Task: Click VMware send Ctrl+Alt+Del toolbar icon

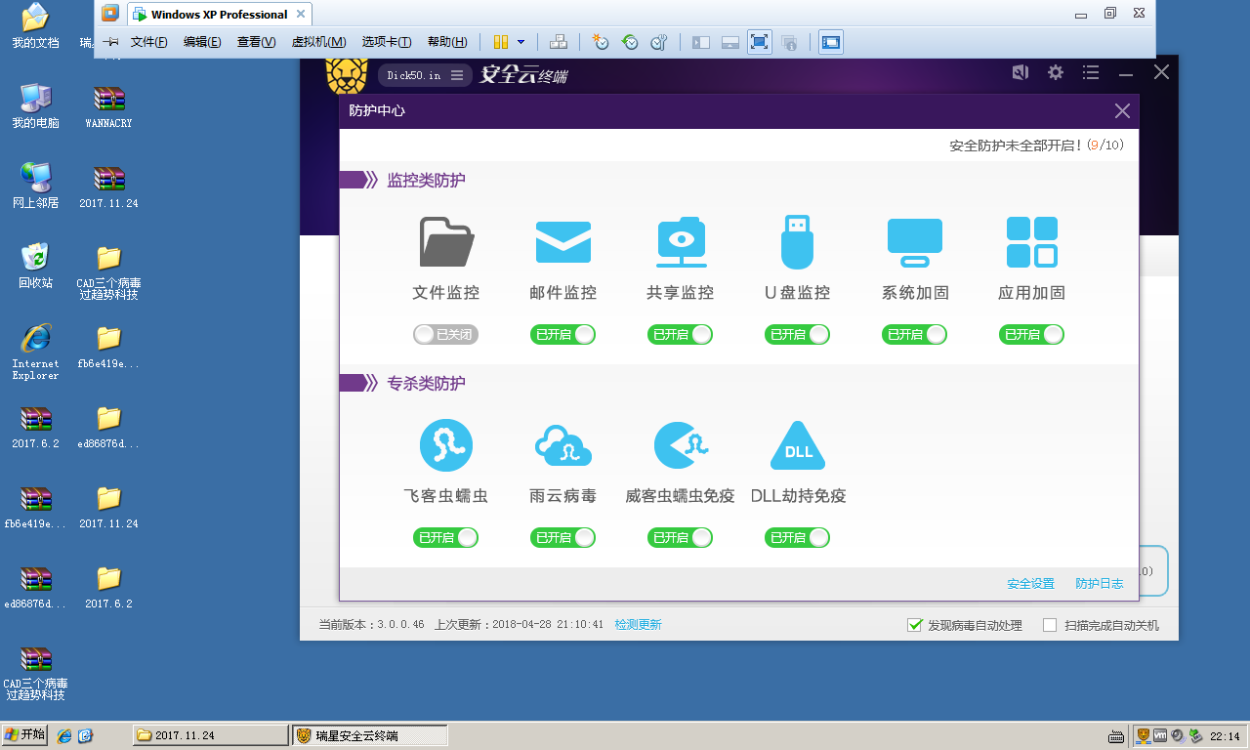Action: click(x=559, y=42)
